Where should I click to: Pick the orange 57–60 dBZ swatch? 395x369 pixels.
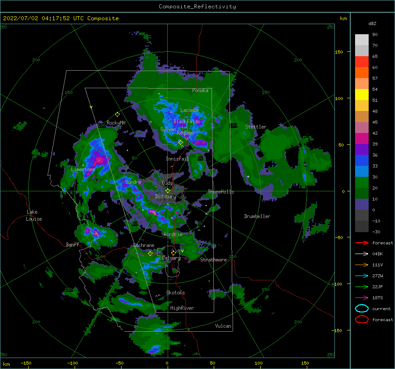point(362,73)
